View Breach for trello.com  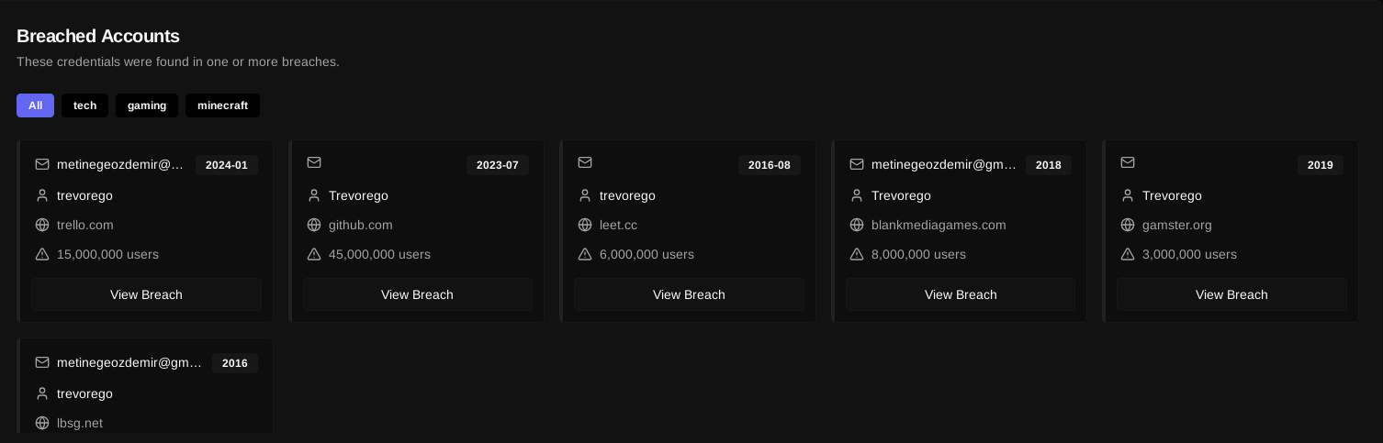146,294
